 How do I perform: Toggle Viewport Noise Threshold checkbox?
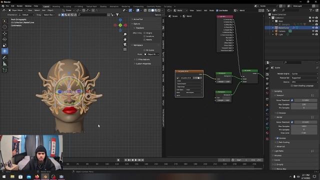(292, 100)
